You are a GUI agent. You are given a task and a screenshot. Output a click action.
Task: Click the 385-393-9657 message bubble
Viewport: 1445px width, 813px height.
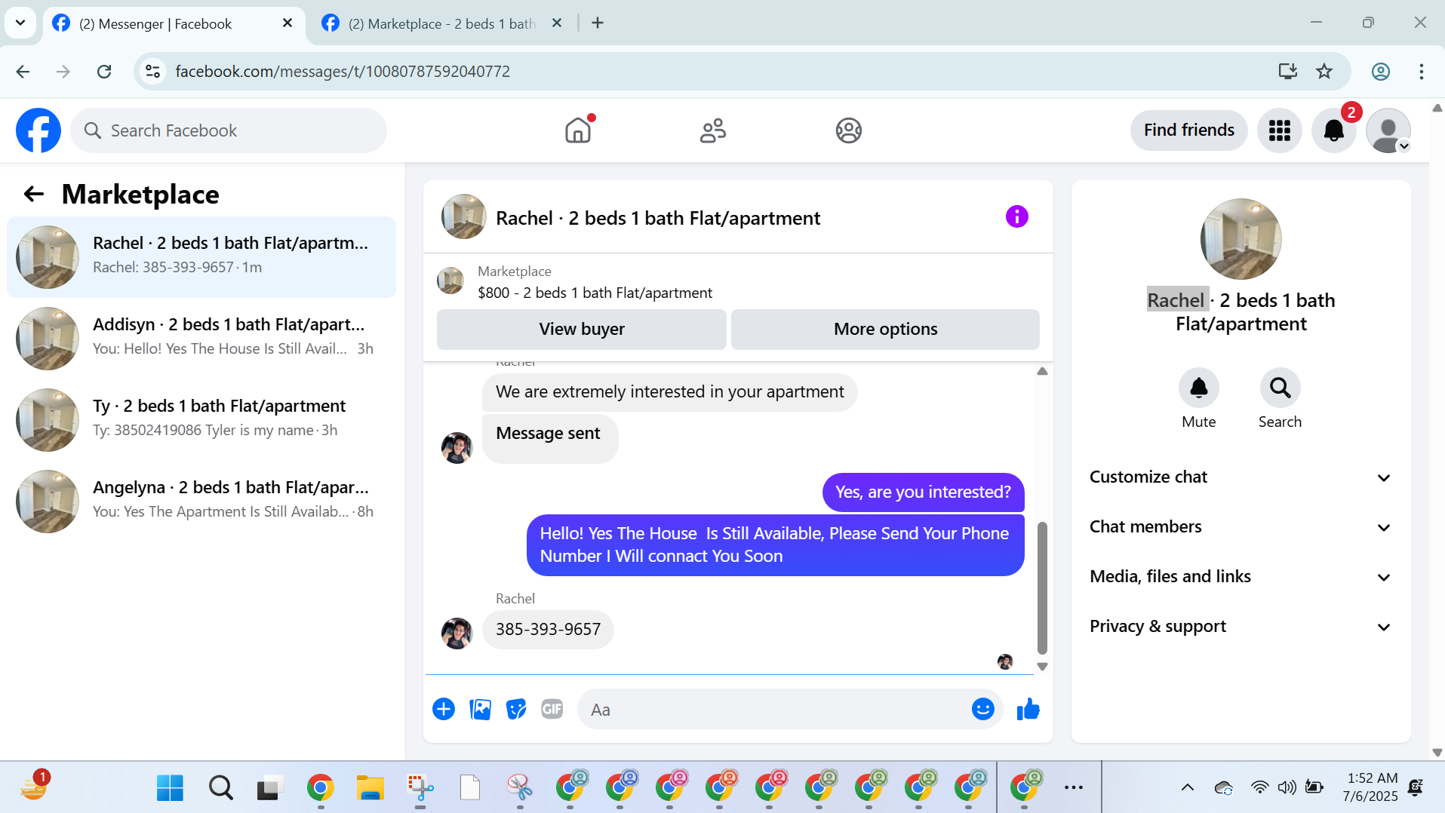(549, 630)
